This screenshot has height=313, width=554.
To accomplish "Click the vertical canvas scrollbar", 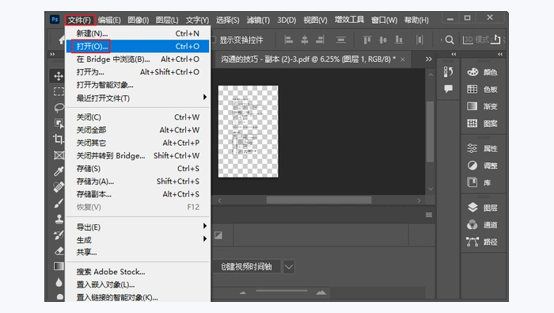I will (x=431, y=132).
